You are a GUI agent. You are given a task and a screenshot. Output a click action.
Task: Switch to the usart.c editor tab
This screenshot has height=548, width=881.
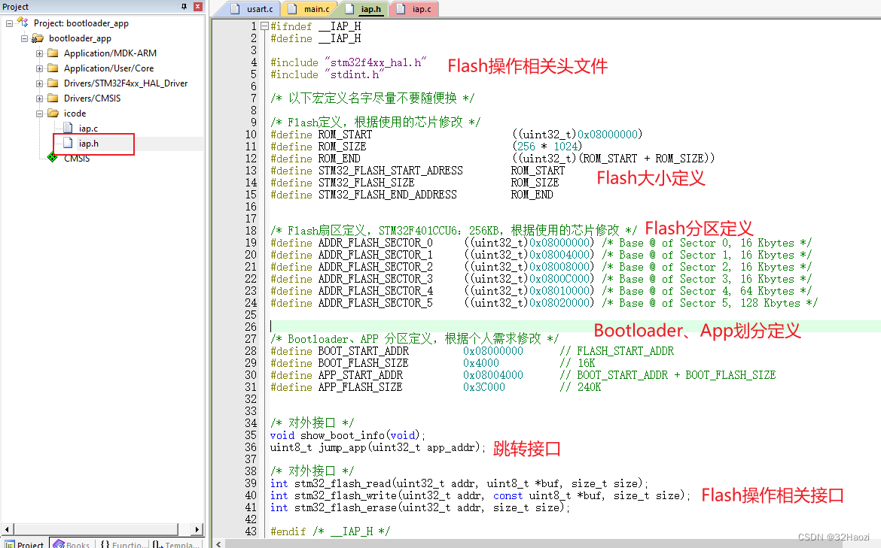click(260, 9)
